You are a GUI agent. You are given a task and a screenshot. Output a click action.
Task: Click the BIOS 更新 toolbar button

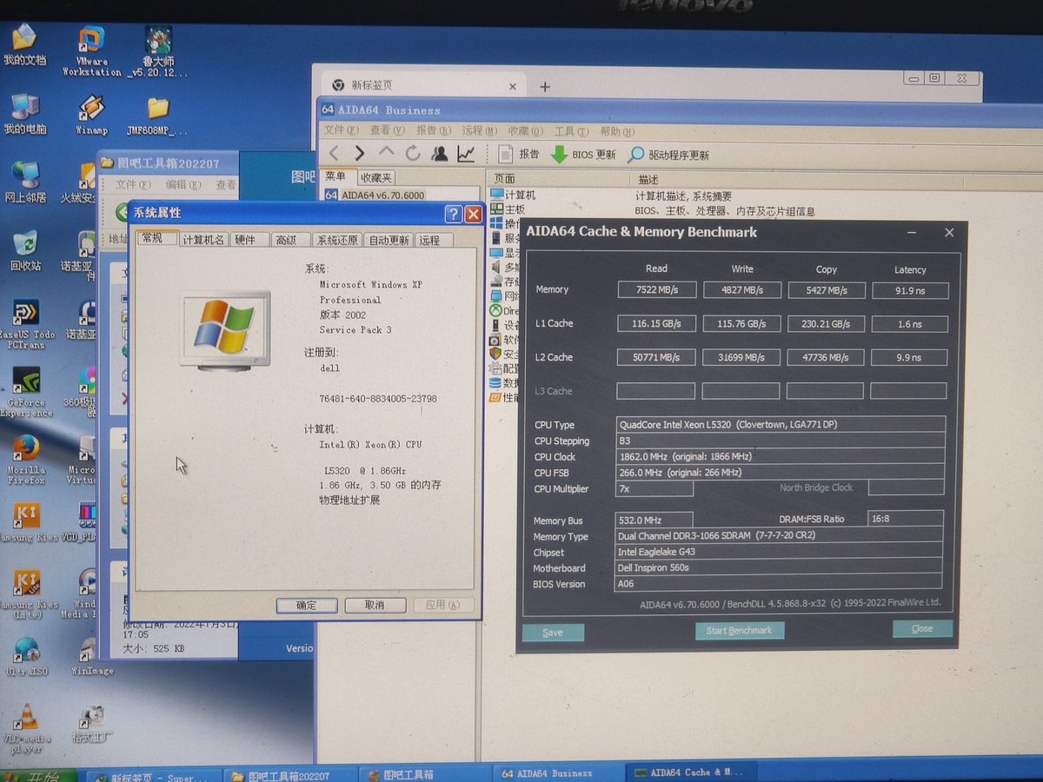pos(583,155)
